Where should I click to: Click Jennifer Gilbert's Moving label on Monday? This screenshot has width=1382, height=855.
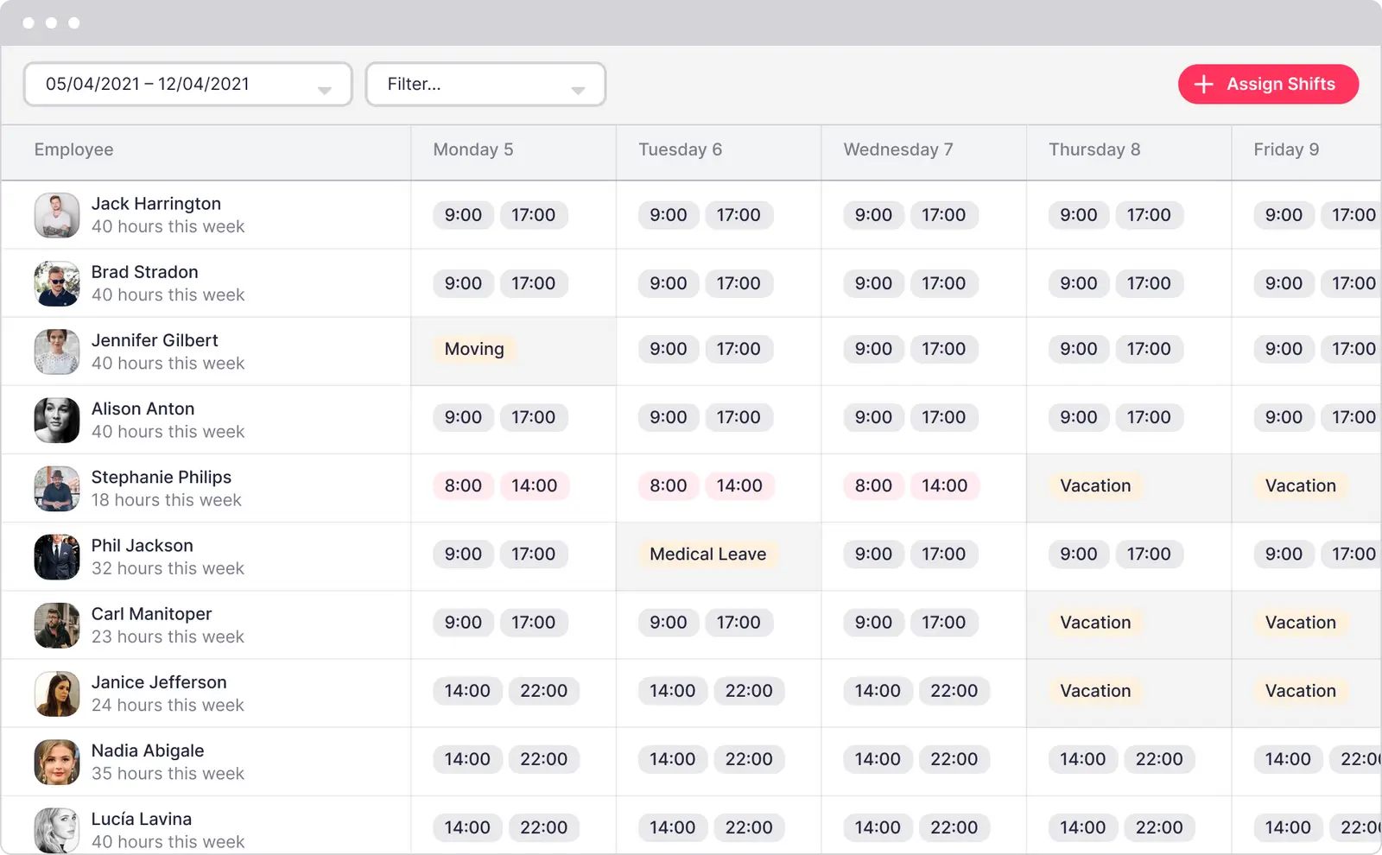tap(473, 349)
